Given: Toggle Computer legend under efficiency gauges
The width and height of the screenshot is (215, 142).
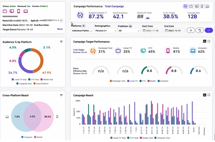Looking at the screenshot, I should coord(163,81).
